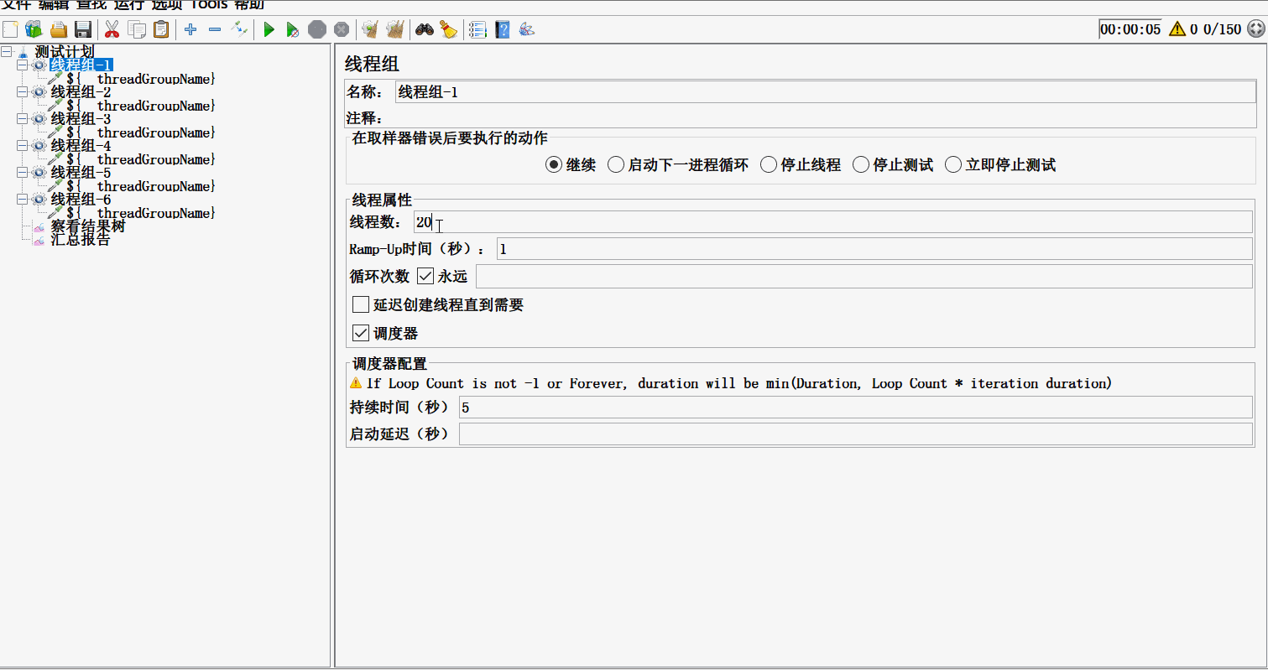
Task: Open Search with the binoculars icon
Action: click(x=424, y=30)
